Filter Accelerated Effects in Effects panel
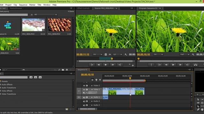The image size is (204, 114). pyautogui.click(x=31, y=77)
